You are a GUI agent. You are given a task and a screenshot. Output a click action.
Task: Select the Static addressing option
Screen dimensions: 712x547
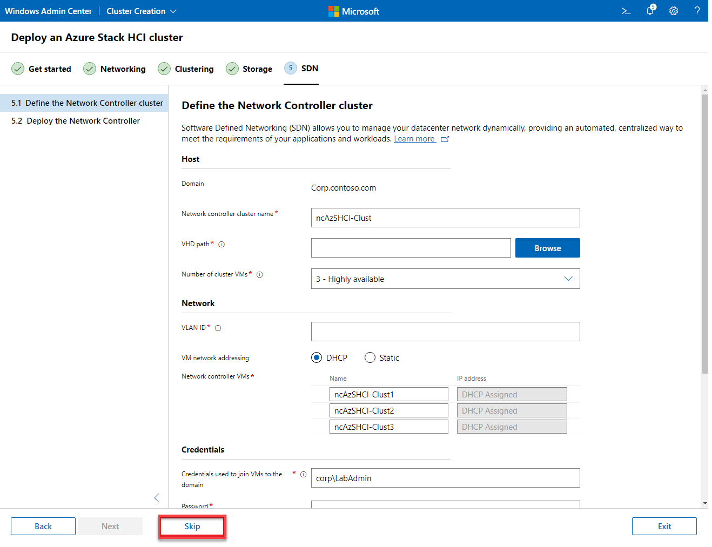pyautogui.click(x=370, y=357)
